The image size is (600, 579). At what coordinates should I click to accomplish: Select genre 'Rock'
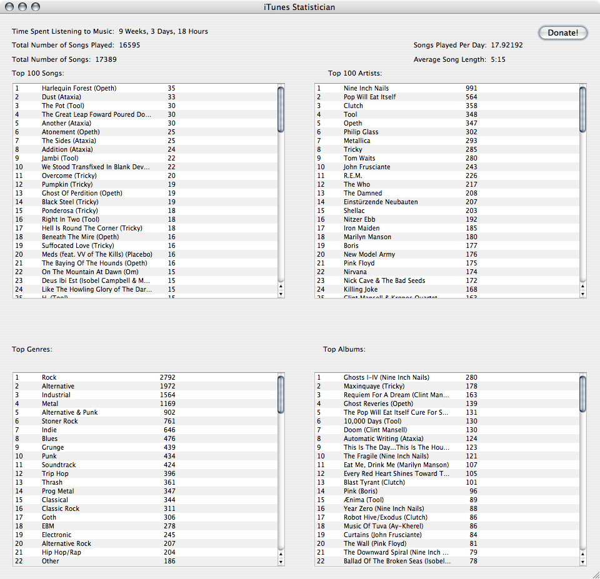pos(145,377)
